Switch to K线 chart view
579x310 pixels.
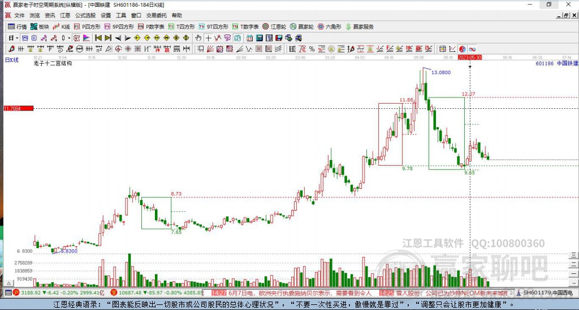[61, 26]
